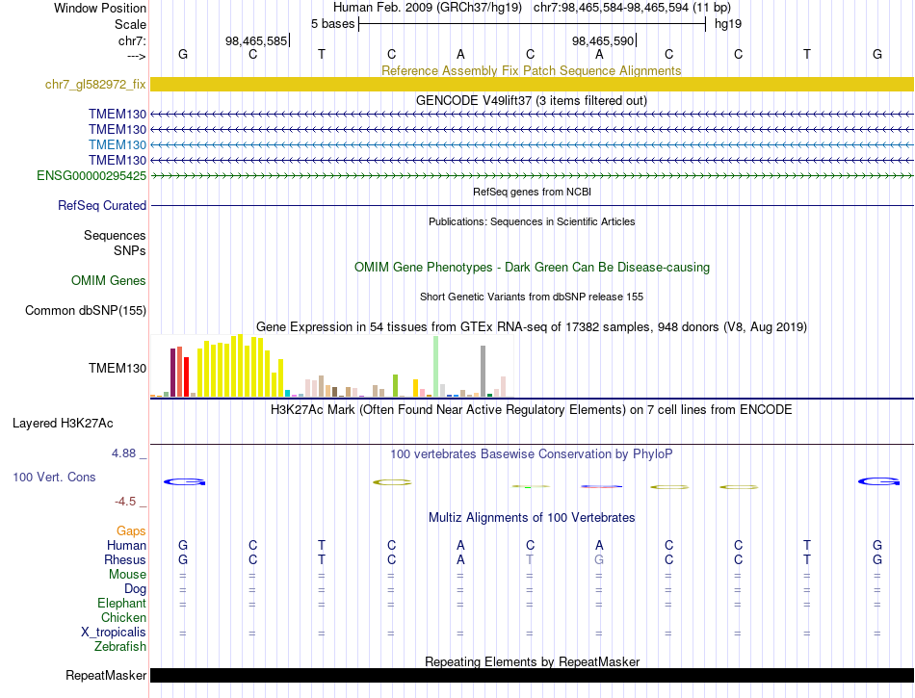Open 'RefSeq genes from NCBI' track title
915x698 pixels.
pos(532,192)
